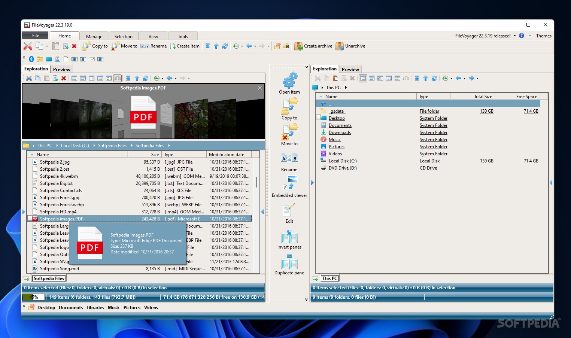This screenshot has width=571, height=338.
Task: Click the binoculars search folder icon
Action: [x=286, y=46]
